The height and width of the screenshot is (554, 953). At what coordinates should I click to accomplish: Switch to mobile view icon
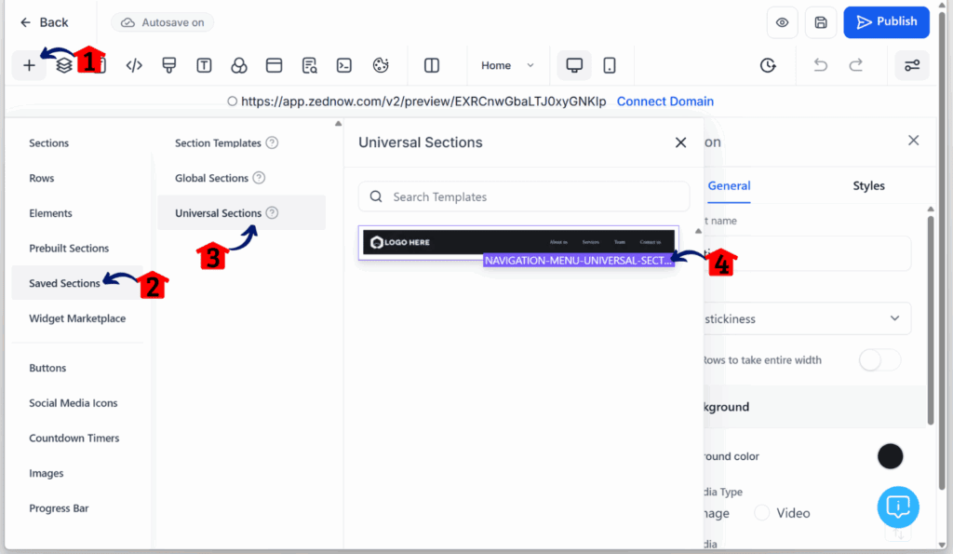[x=610, y=65]
